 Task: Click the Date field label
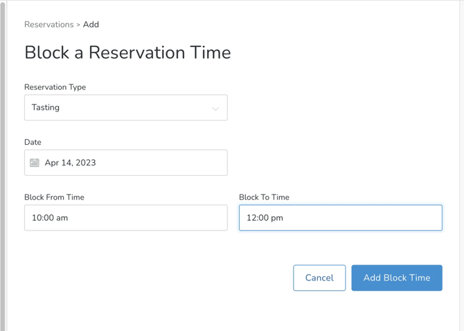[33, 142]
